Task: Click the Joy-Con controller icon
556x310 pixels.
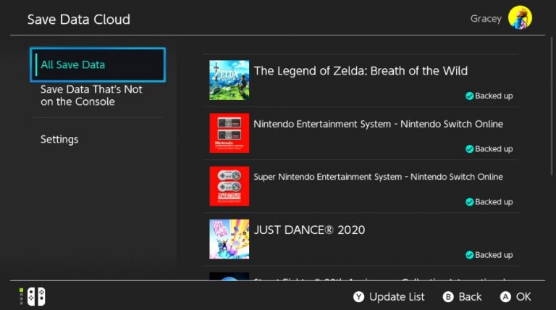Action: tap(36, 296)
